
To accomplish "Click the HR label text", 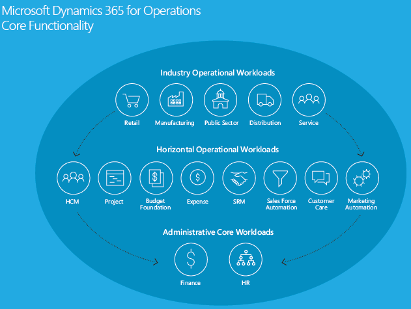I will coord(246,283).
